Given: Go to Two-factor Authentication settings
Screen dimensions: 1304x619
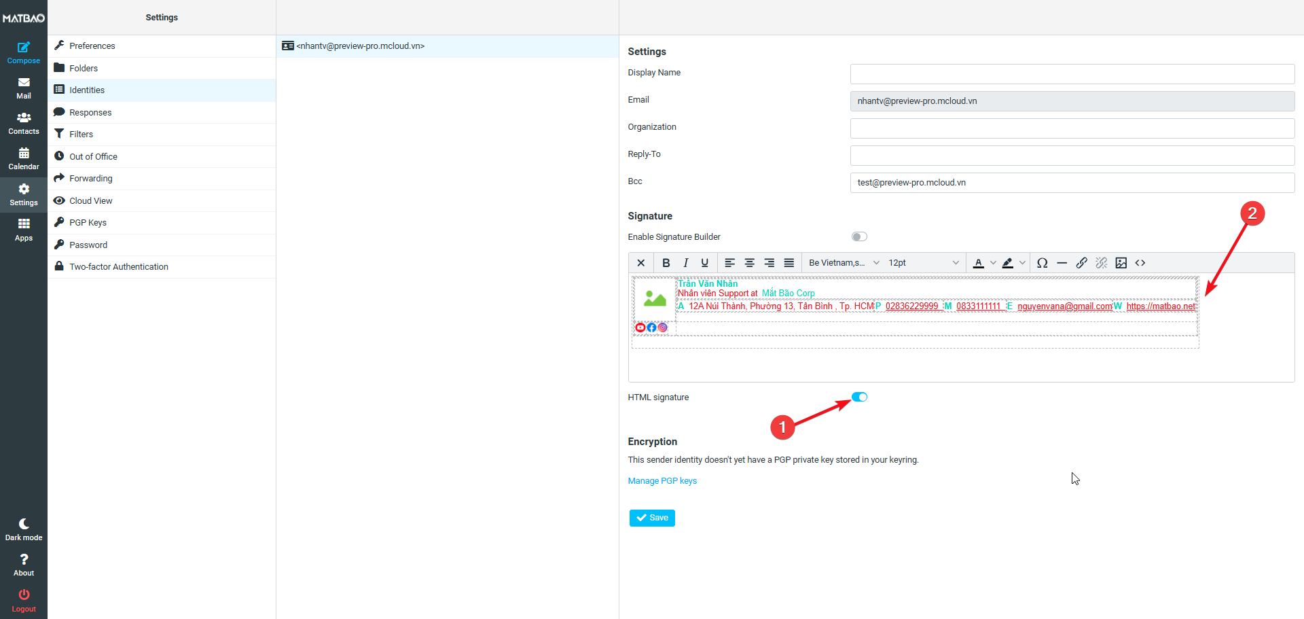Looking at the screenshot, I should [x=118, y=267].
